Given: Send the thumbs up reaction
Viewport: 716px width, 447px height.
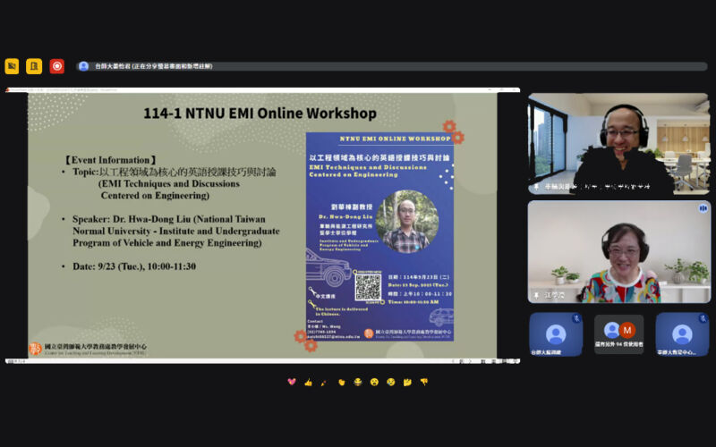Looking at the screenshot, I should tap(308, 382).
